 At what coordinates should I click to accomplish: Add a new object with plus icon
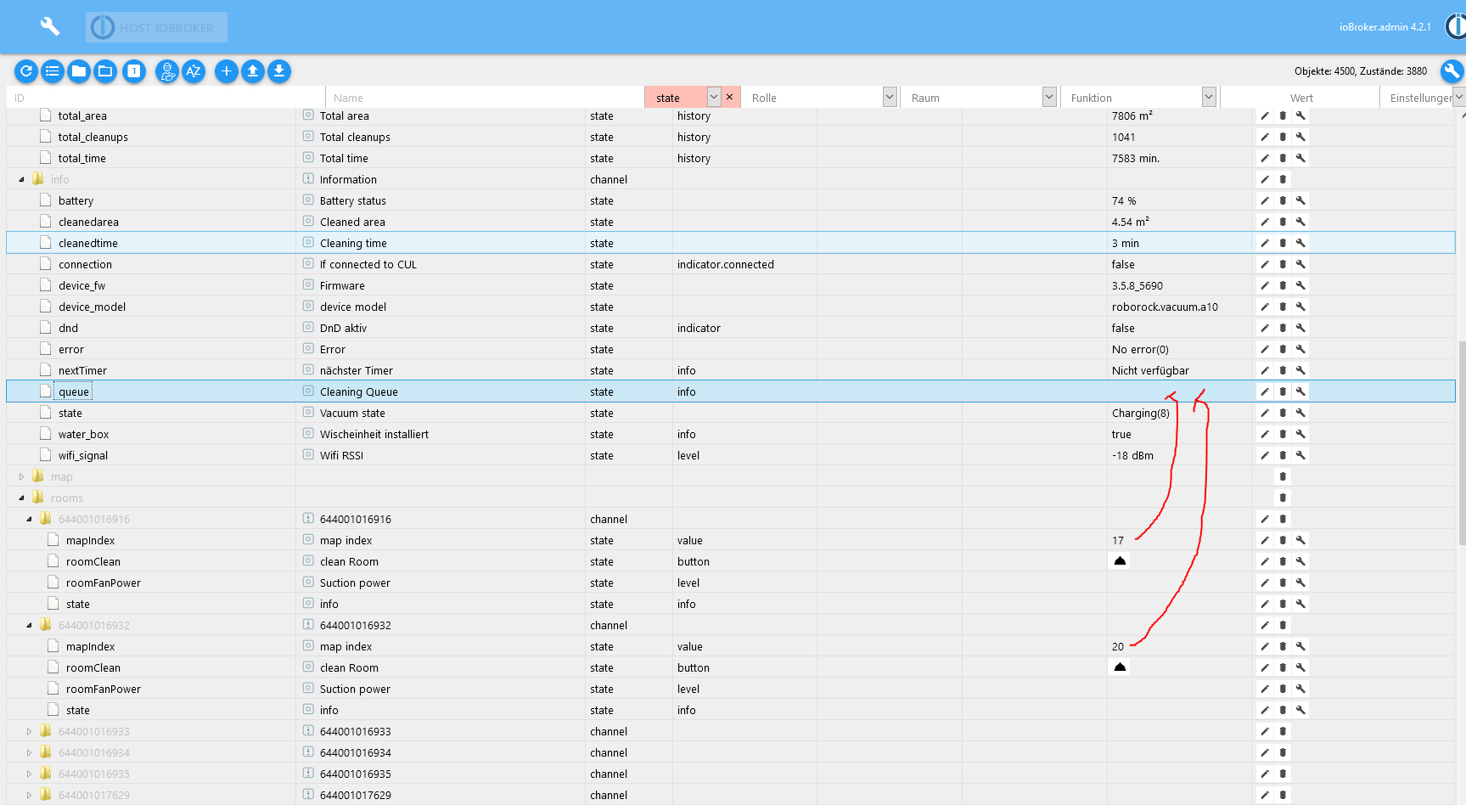pyautogui.click(x=227, y=71)
